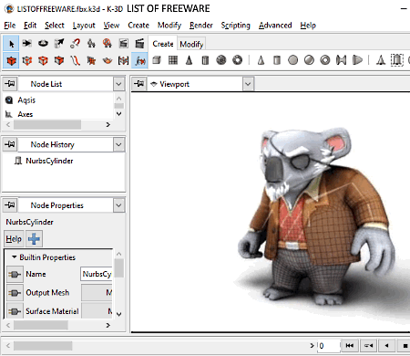Click connect button beside Surface Material
The height and width of the screenshot is (356, 410).
(15, 311)
